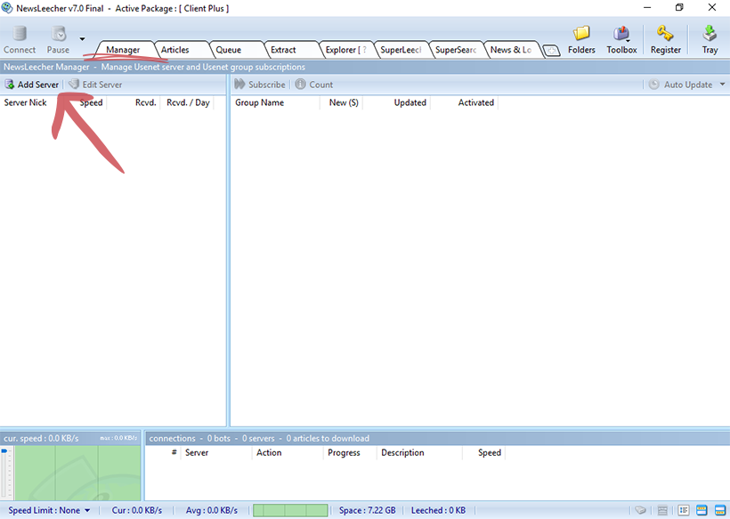Screen dimensions: 730x519
Task: Click the grey drive icon in status bar
Action: [641, 510]
